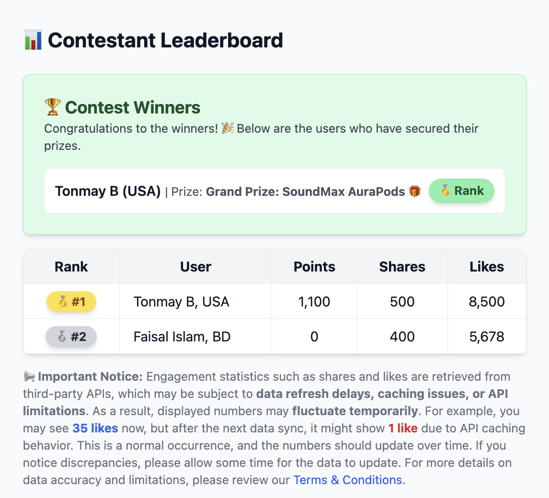Click the blue 35 likes text
Viewport: 549px width, 498px height.
(x=95, y=428)
